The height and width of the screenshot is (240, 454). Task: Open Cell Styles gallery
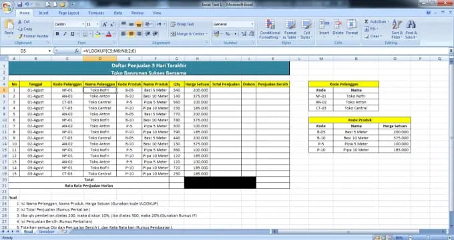click(306, 29)
